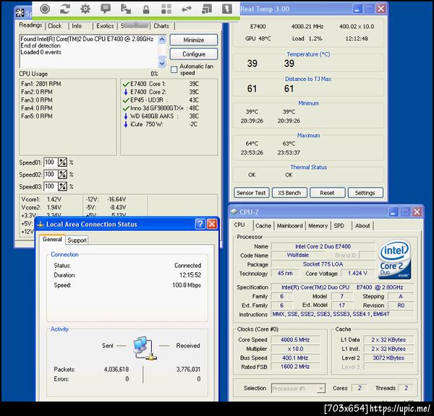Click the Reset button in Real Temp
Screen dimensions: 434x416
[327, 193]
